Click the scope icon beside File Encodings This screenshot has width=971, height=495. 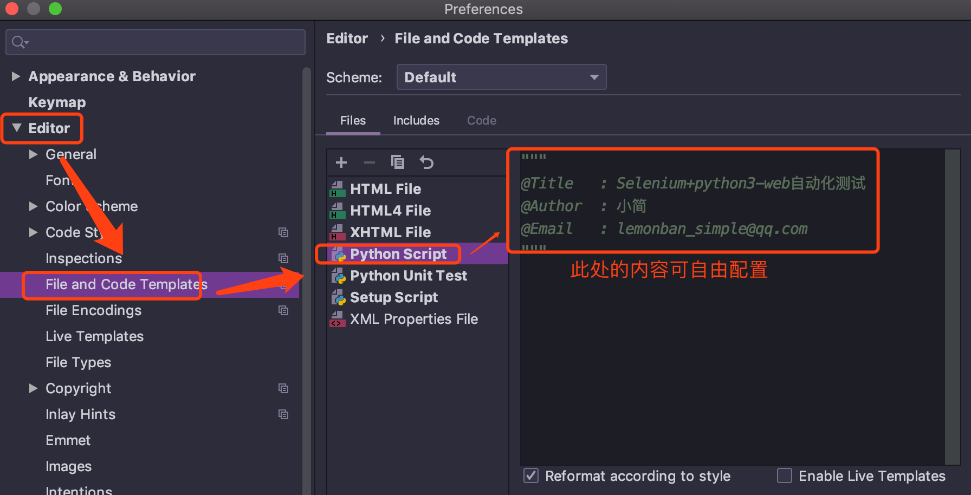[283, 310]
